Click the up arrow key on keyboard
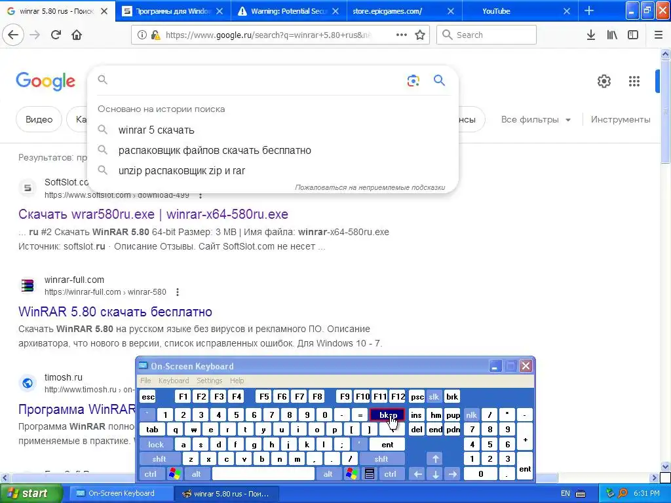The height and width of the screenshot is (503, 671). pyautogui.click(x=435, y=459)
